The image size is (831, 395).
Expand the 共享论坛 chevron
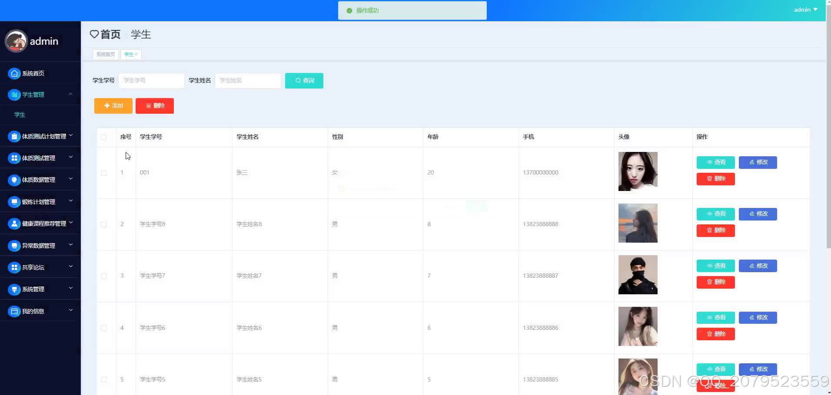pyautogui.click(x=71, y=267)
